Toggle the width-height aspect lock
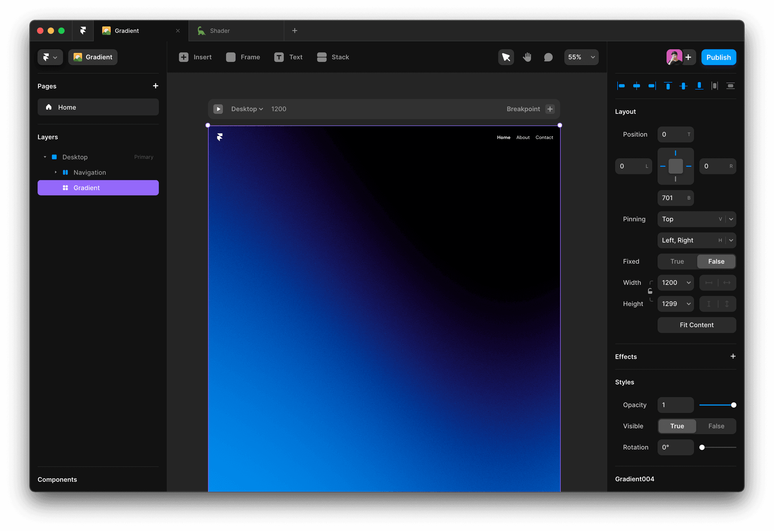The height and width of the screenshot is (531, 774). tap(650, 291)
